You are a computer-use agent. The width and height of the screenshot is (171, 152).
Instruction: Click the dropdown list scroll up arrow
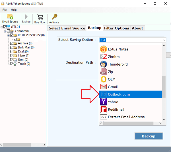click(164, 46)
